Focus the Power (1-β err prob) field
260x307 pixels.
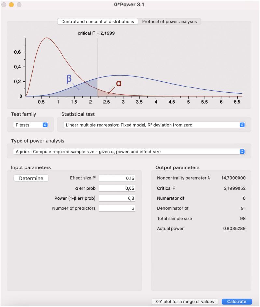tap(117, 198)
